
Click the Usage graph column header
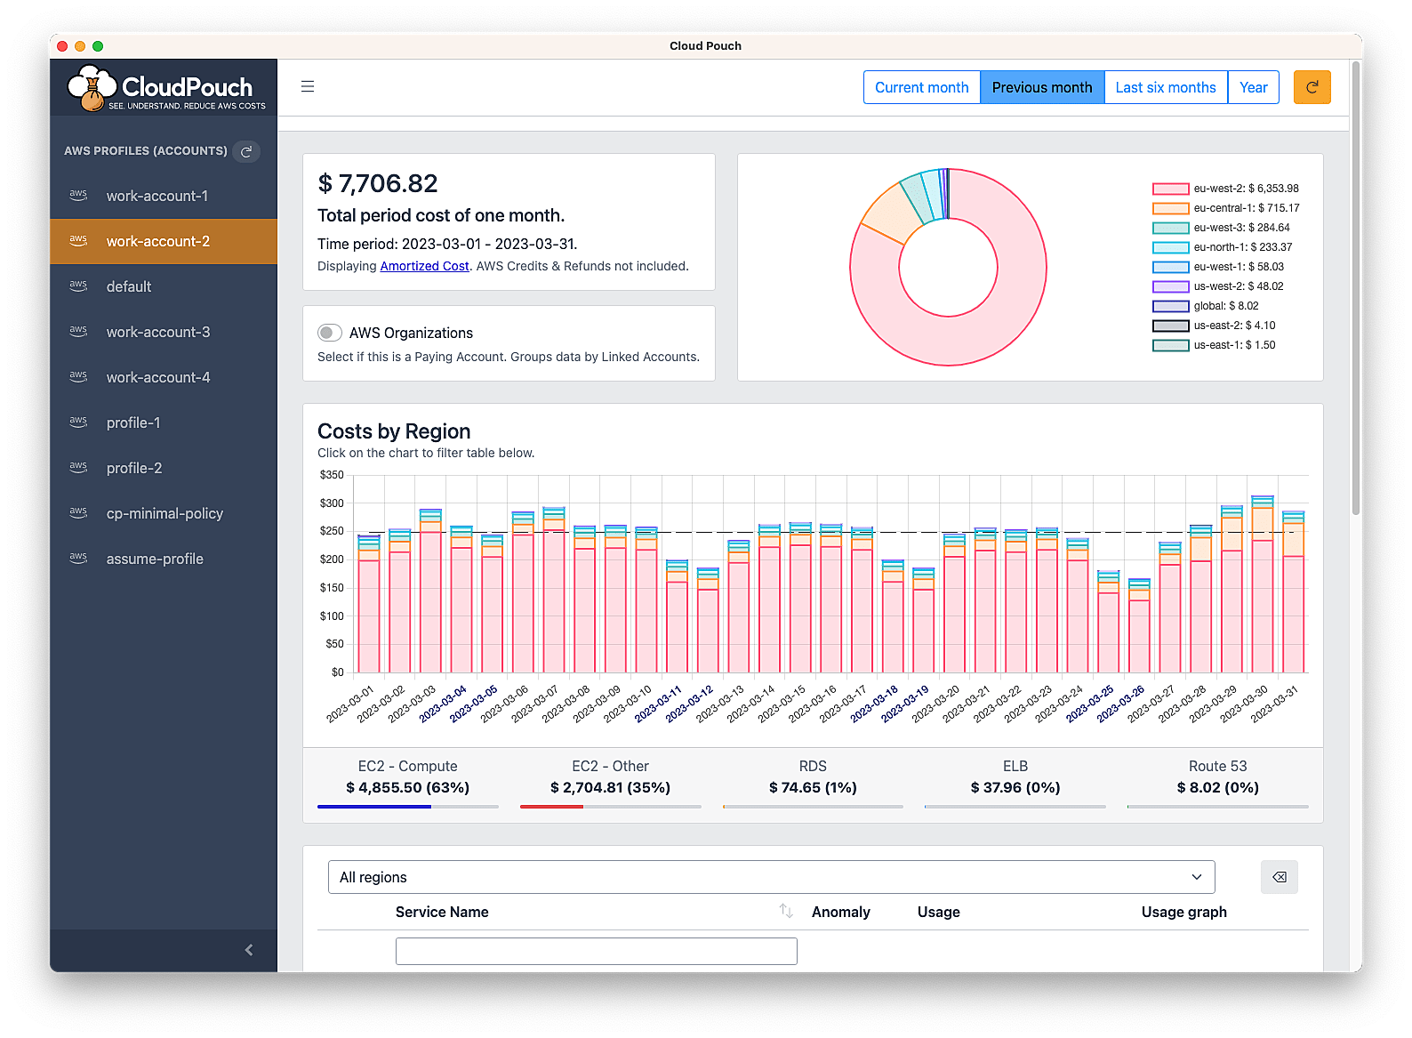1184,912
